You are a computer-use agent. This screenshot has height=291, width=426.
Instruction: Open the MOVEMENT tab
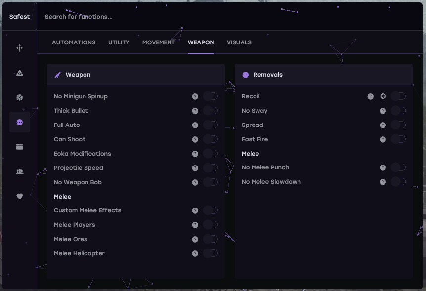[x=159, y=42]
